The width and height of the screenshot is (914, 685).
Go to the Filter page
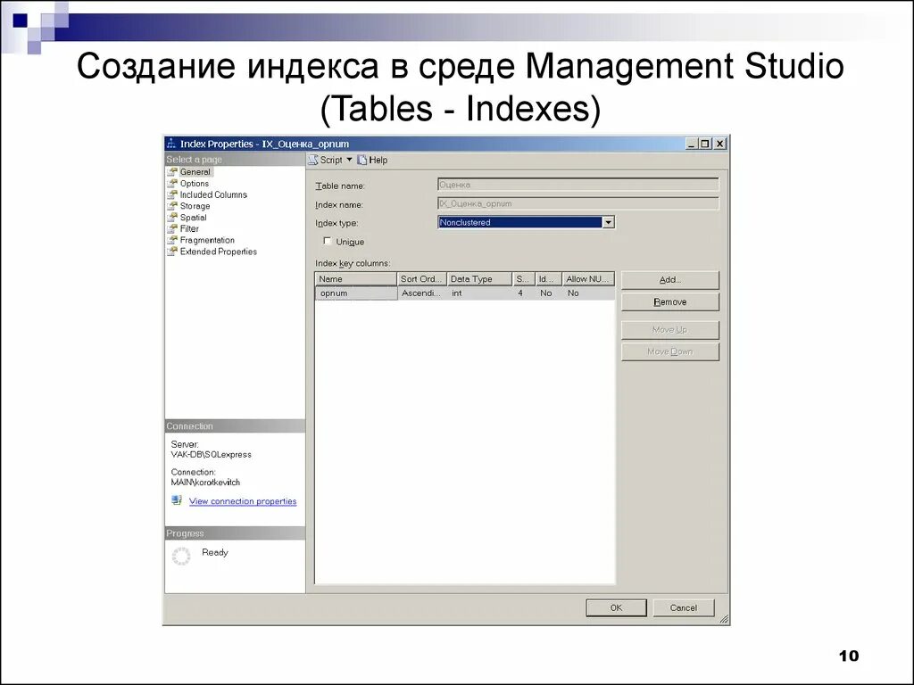pos(189,228)
